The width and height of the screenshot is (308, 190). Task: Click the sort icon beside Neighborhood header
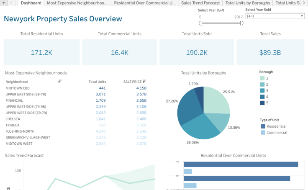60,81
